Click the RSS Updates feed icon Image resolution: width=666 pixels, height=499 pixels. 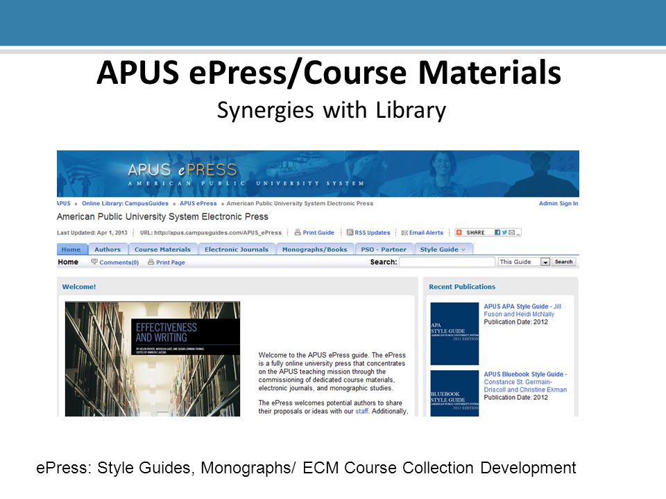[x=350, y=233]
